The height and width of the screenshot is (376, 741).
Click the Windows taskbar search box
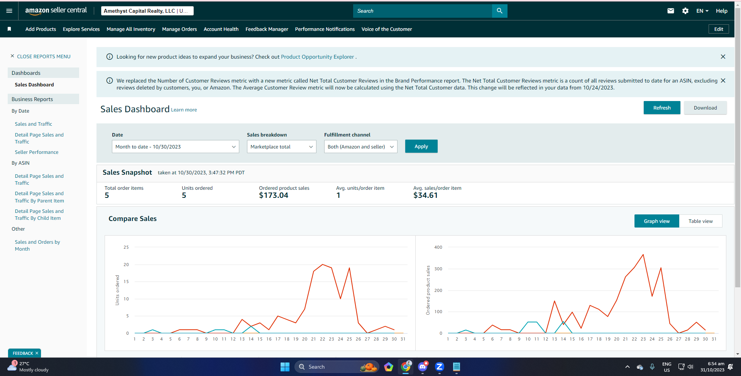tap(337, 367)
